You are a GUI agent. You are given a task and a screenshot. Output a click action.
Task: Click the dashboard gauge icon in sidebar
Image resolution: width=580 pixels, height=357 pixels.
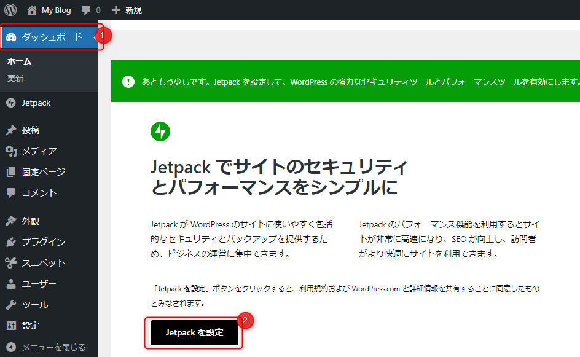coord(11,37)
